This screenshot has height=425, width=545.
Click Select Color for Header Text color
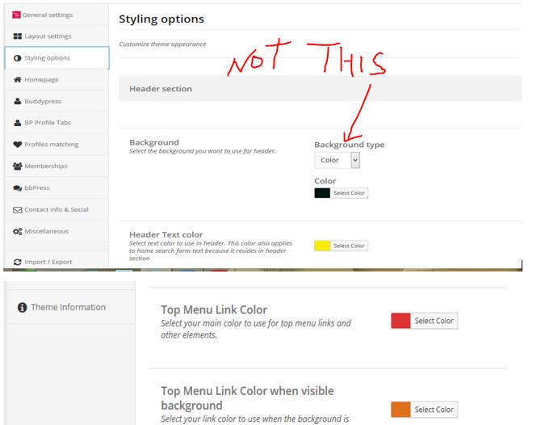pos(350,246)
